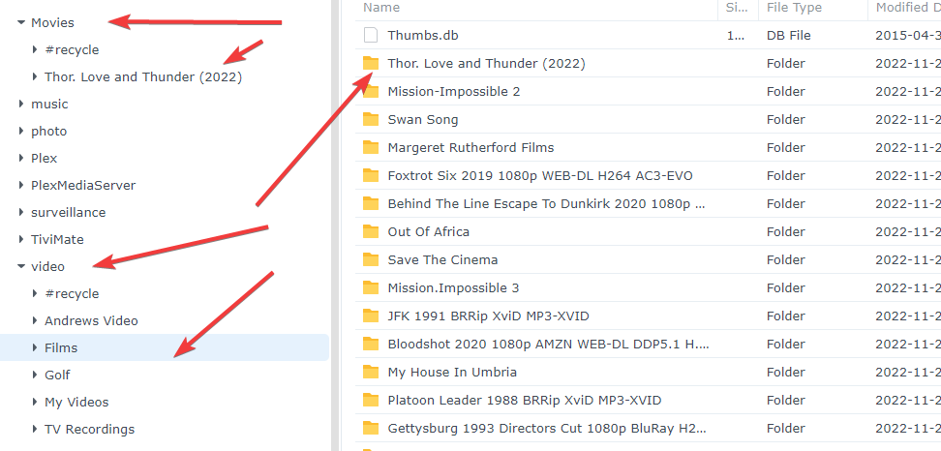The image size is (941, 451).
Task: Select Mission-Impossible 2 folder name
Action: coord(454,91)
